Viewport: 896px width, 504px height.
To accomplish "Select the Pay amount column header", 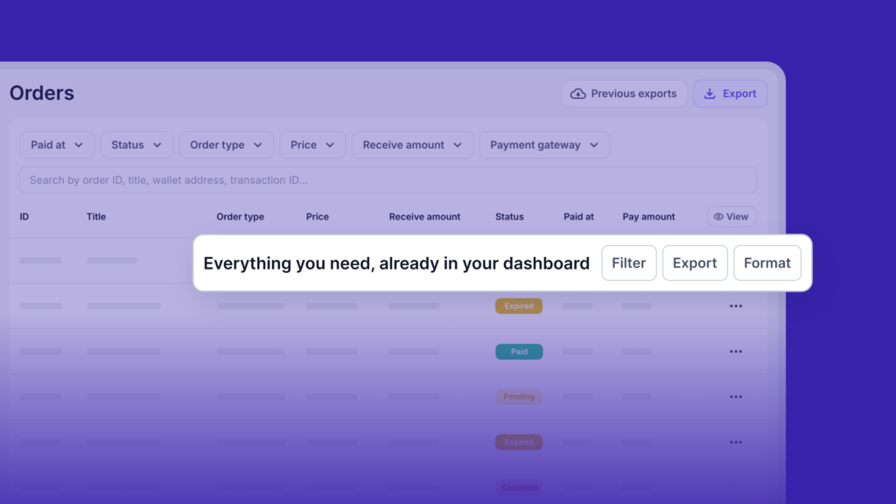I will 648,217.
